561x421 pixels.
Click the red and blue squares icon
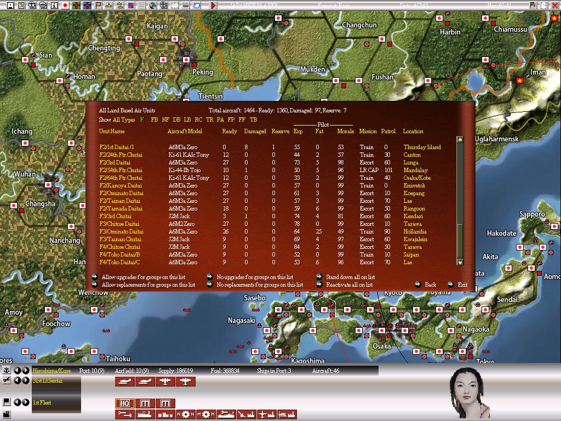[x=131, y=5]
